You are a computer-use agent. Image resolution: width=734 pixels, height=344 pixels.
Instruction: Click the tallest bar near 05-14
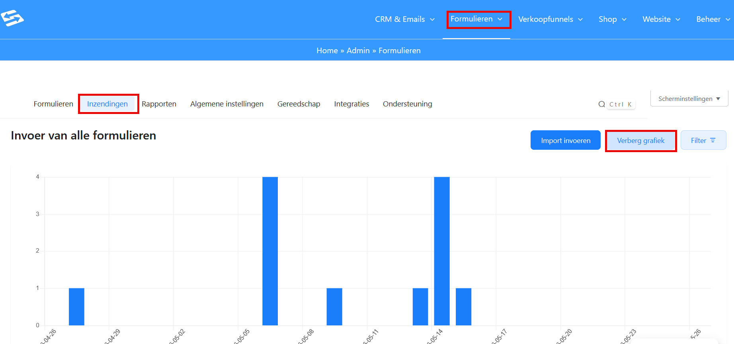click(442, 251)
